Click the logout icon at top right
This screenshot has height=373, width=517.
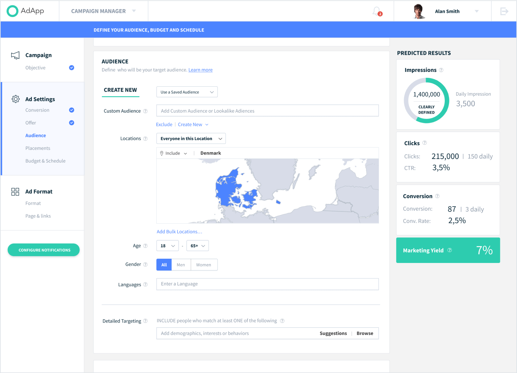coord(504,11)
